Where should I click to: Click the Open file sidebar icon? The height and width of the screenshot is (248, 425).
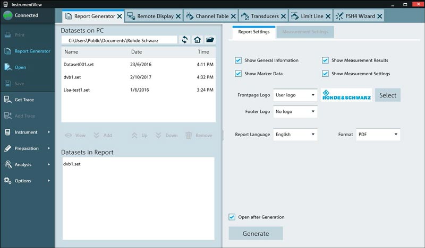point(8,67)
